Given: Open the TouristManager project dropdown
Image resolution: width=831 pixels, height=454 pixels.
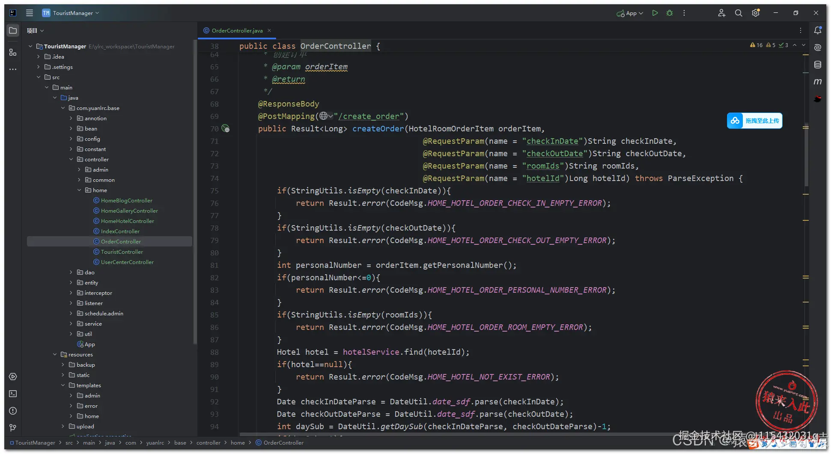Looking at the screenshot, I should [71, 13].
